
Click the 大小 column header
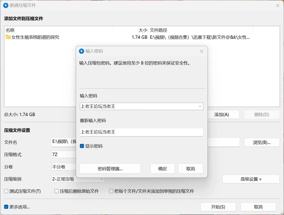coord(130,30)
